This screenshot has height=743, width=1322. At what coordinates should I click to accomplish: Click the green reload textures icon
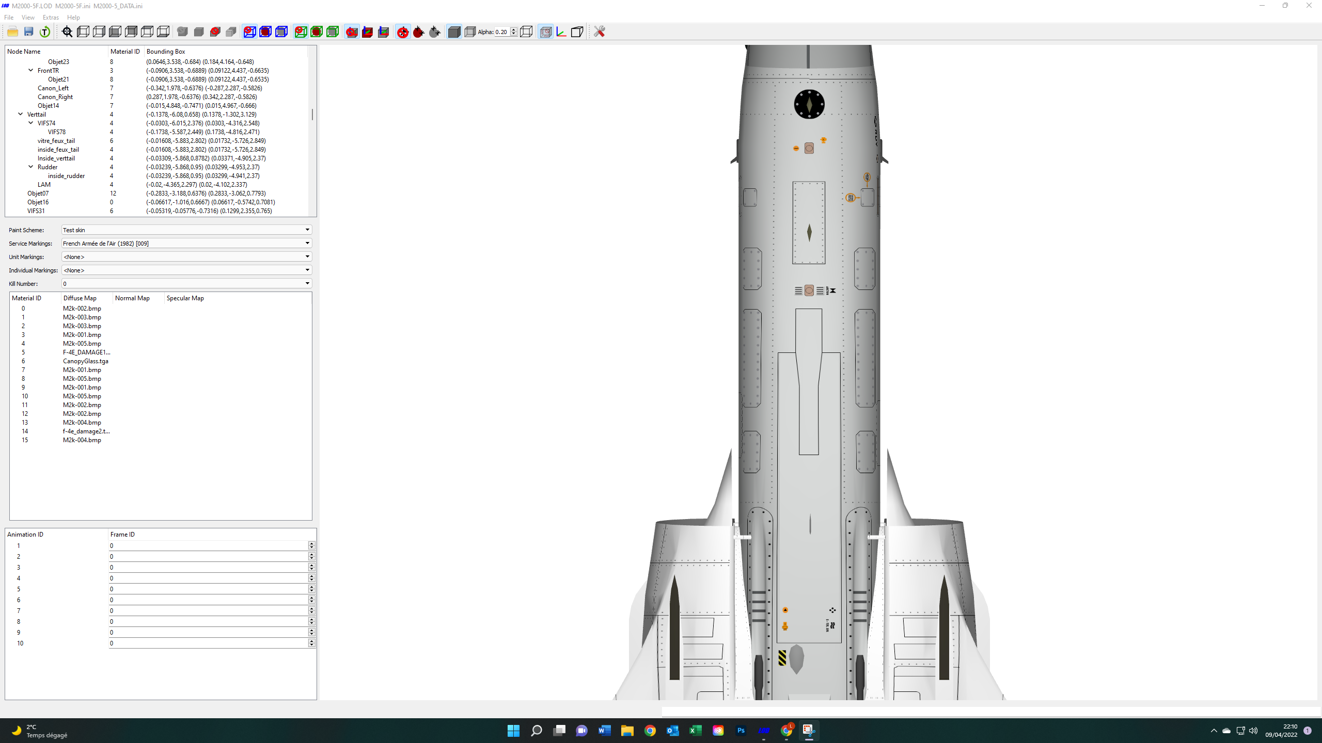[x=45, y=32]
